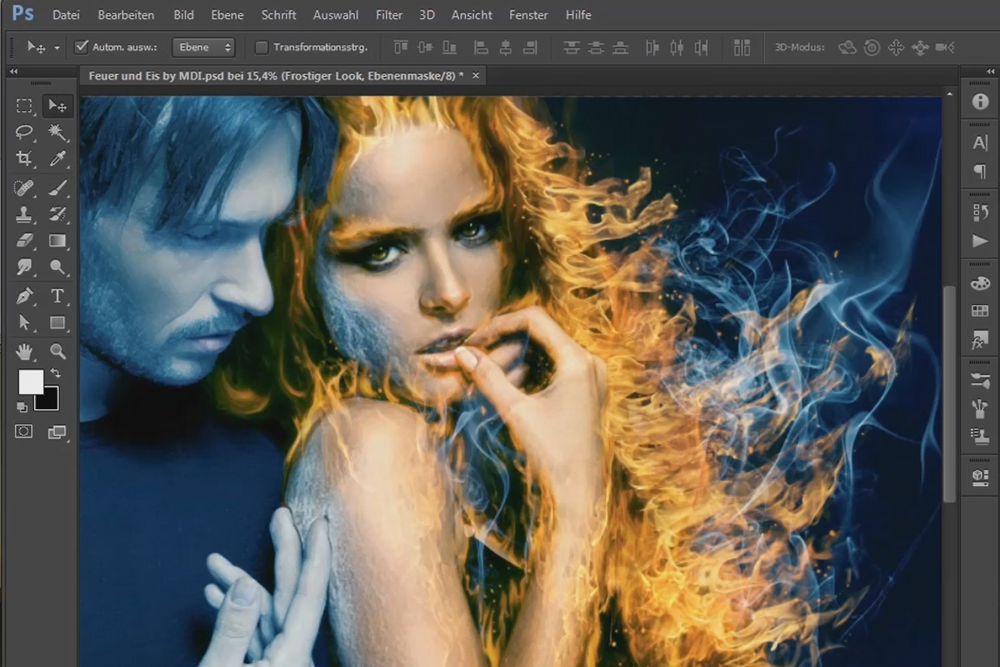The image size is (1000, 667).
Task: Select the Clone Stamp tool
Action: [x=24, y=214]
